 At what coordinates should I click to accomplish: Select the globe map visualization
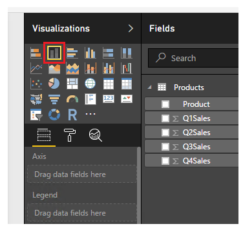coord(90,84)
